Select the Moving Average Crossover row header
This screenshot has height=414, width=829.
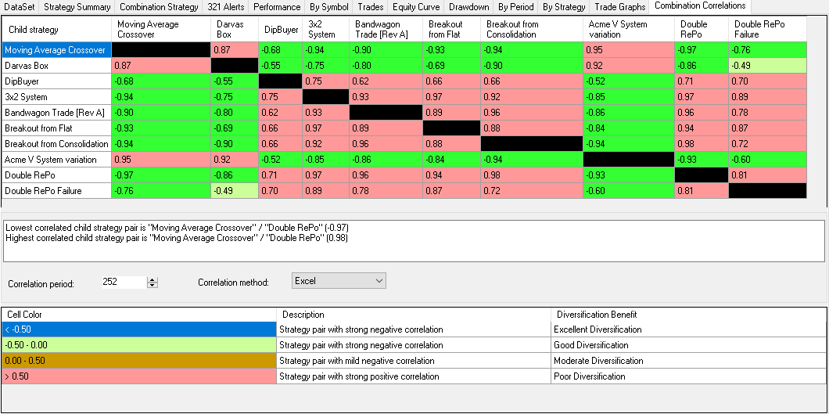click(x=56, y=50)
